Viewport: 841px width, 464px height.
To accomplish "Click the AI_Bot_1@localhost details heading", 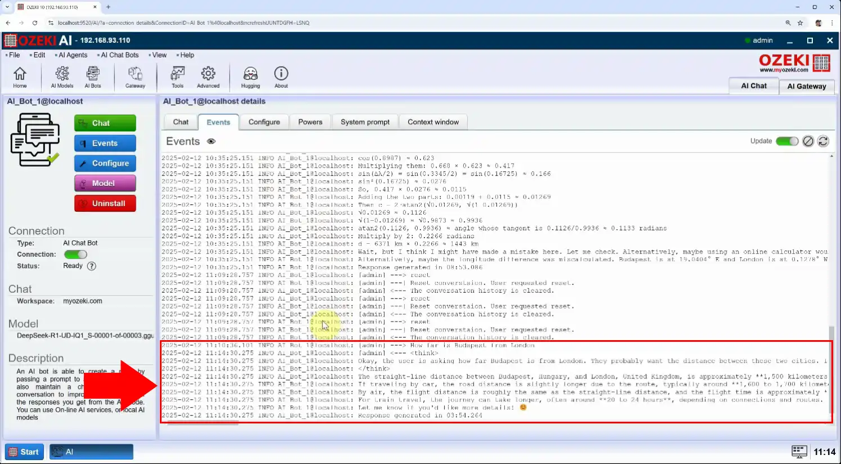I will [x=214, y=101].
